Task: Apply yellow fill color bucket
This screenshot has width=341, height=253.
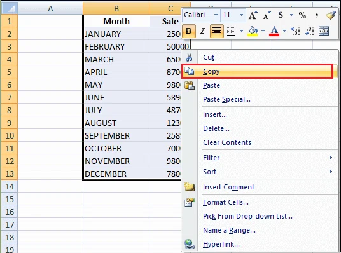Action: [x=253, y=31]
